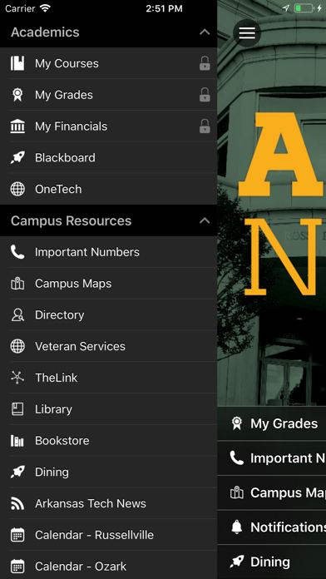The height and width of the screenshot is (579, 326).
Task: Click the My Financials bank icon
Action: coord(17,126)
